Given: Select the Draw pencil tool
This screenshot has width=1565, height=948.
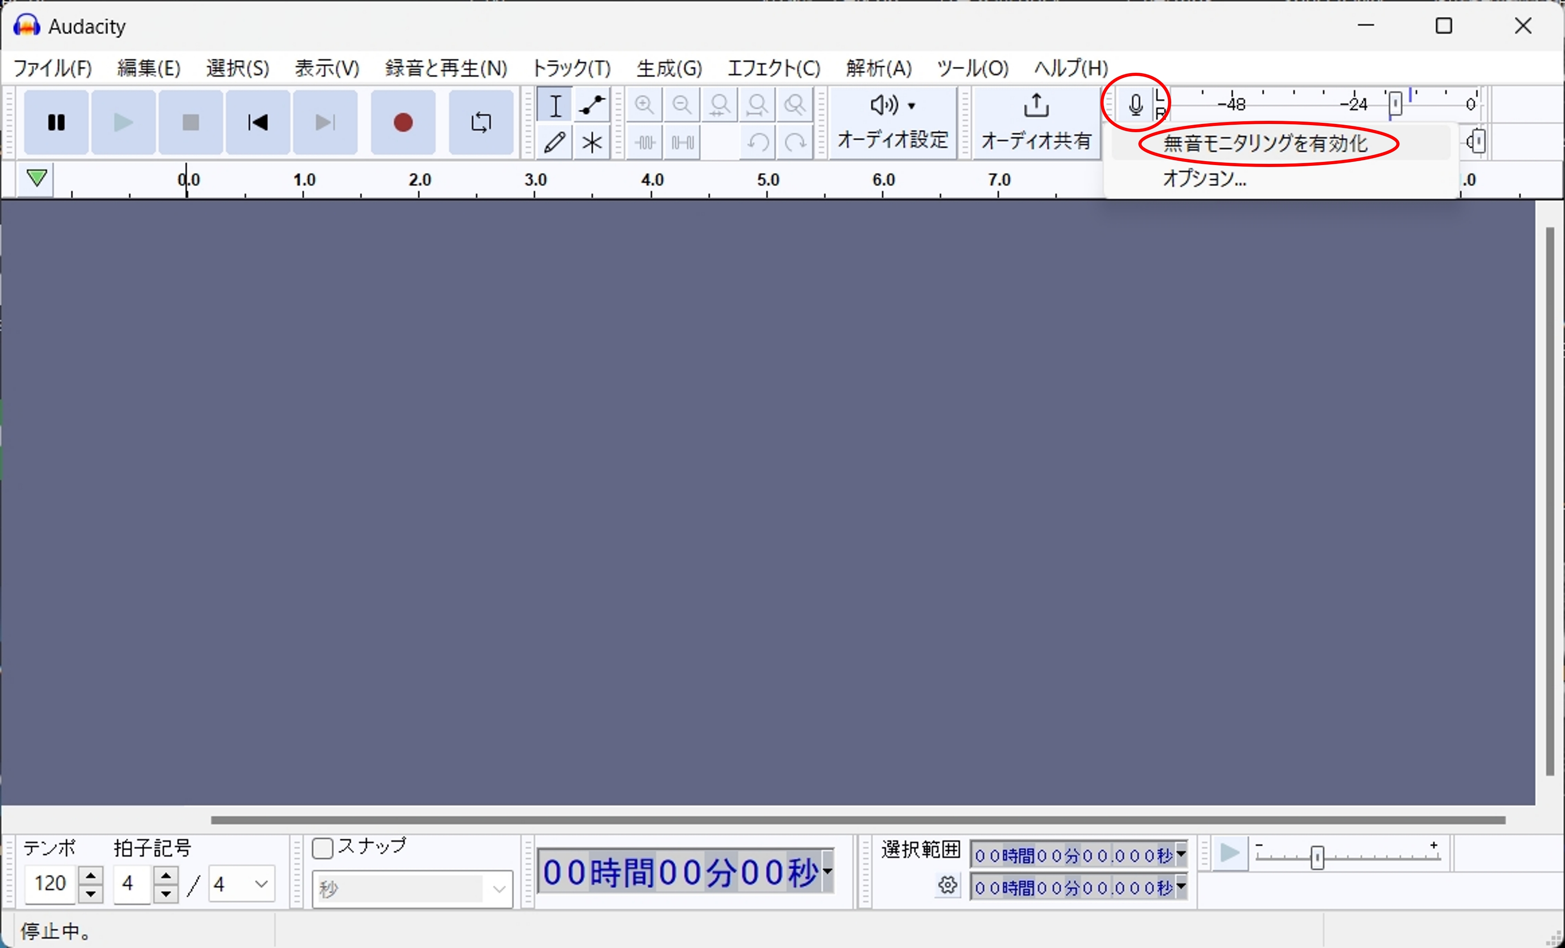Looking at the screenshot, I should (x=555, y=142).
